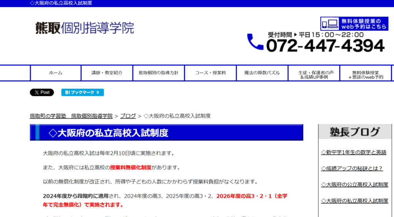This screenshot has height=217, width=394.
Task: Open the 無料体験授業のweb予約はこちら banner
Action: point(354,24)
